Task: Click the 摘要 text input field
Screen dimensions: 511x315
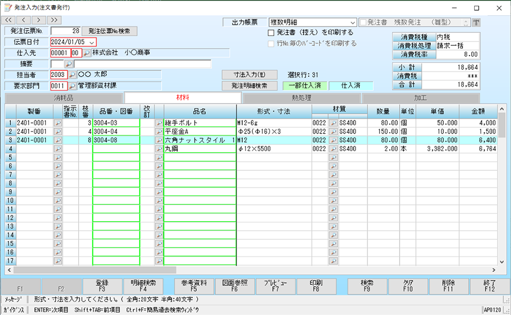Action: pyautogui.click(x=143, y=64)
